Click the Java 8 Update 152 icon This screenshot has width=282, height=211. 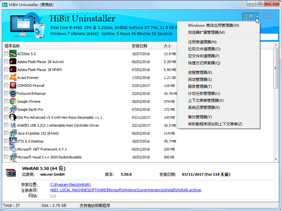pos(13,133)
